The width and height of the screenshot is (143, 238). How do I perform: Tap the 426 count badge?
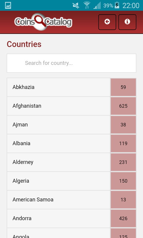click(x=123, y=218)
